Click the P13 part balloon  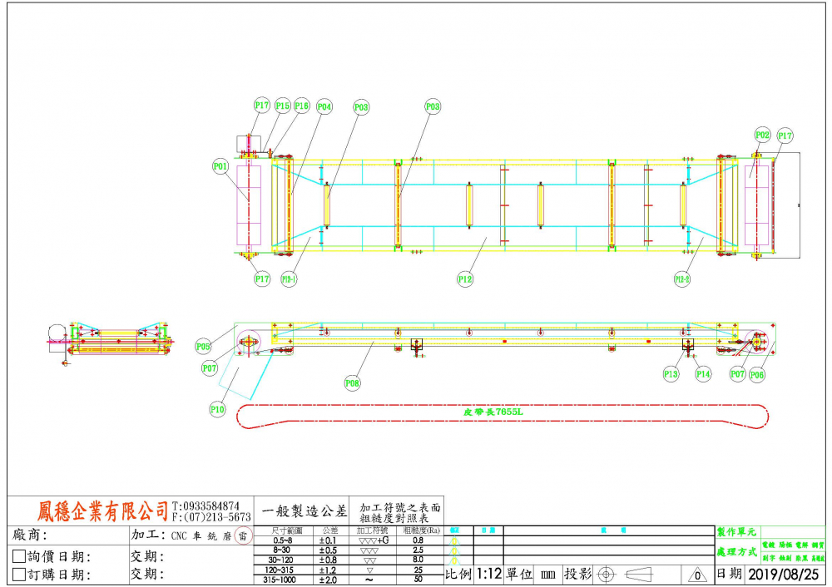pyautogui.click(x=671, y=374)
